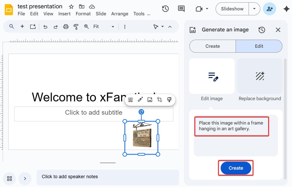Image resolution: width=292 pixels, height=187 pixels.
Task: Open the Fit zoom dropdown
Action: [113, 26]
